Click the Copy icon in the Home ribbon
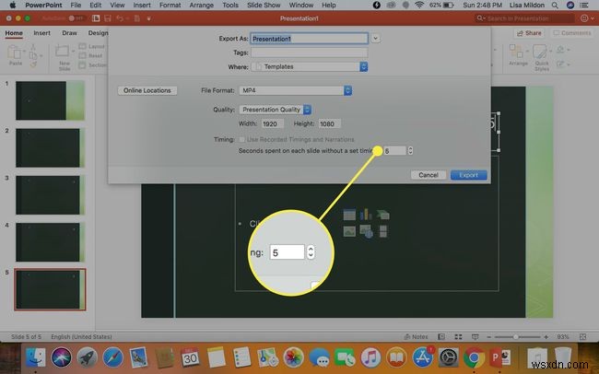Viewport: 599px width, 374px height. [33, 56]
